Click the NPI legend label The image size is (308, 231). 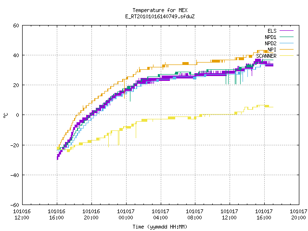(x=272, y=50)
